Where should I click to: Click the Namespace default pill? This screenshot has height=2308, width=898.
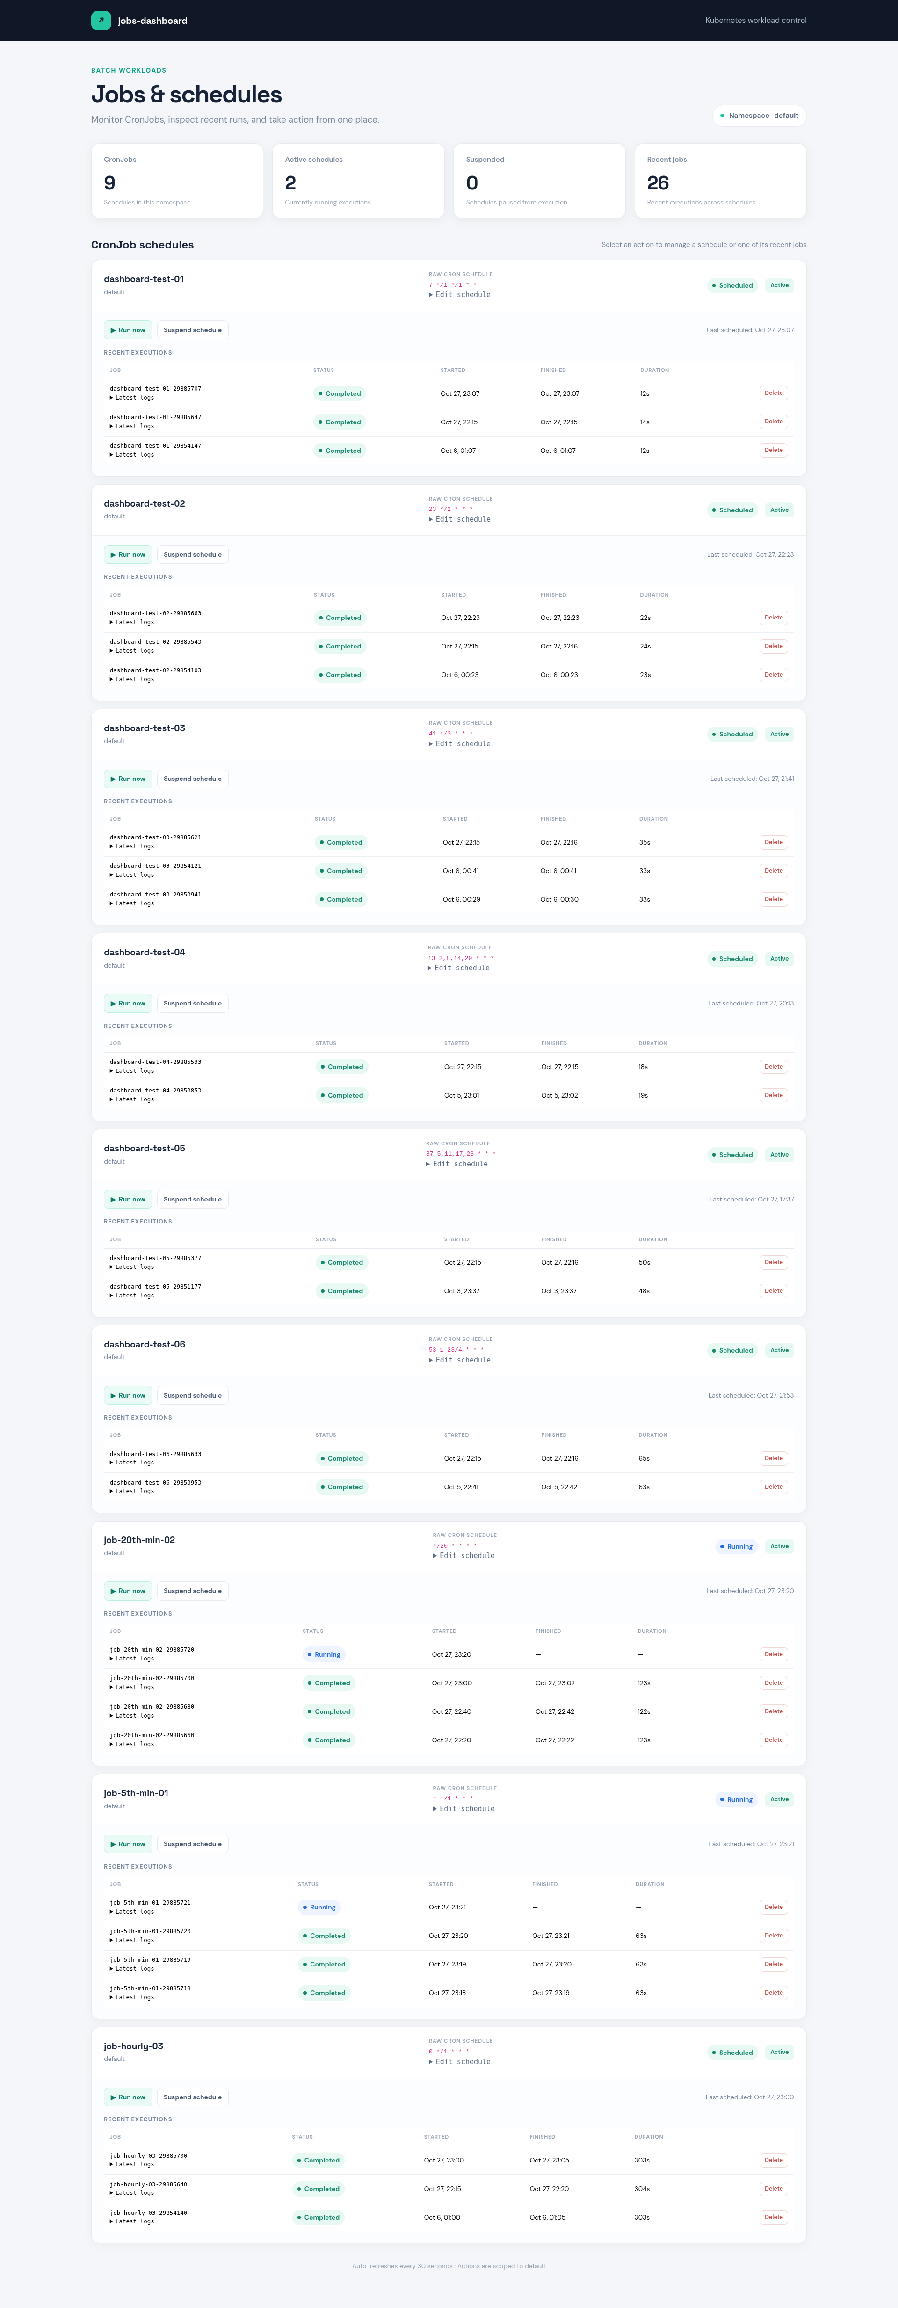759,116
